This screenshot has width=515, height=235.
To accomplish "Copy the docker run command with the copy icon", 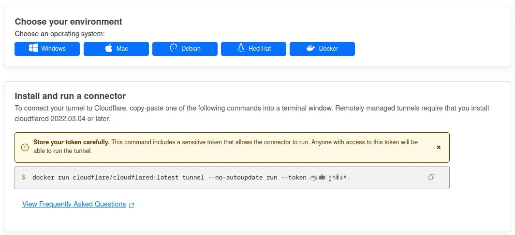I will pos(431,177).
